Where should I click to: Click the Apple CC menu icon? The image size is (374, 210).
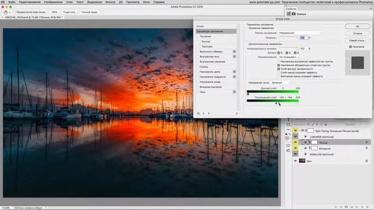(3, 2)
